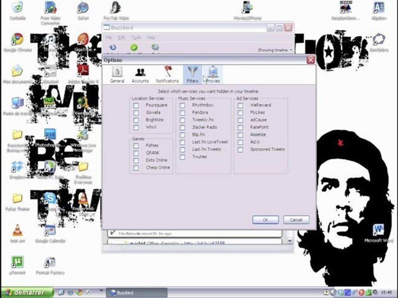Click Buzzbird's speech bubble toolbar icon

coord(155,47)
